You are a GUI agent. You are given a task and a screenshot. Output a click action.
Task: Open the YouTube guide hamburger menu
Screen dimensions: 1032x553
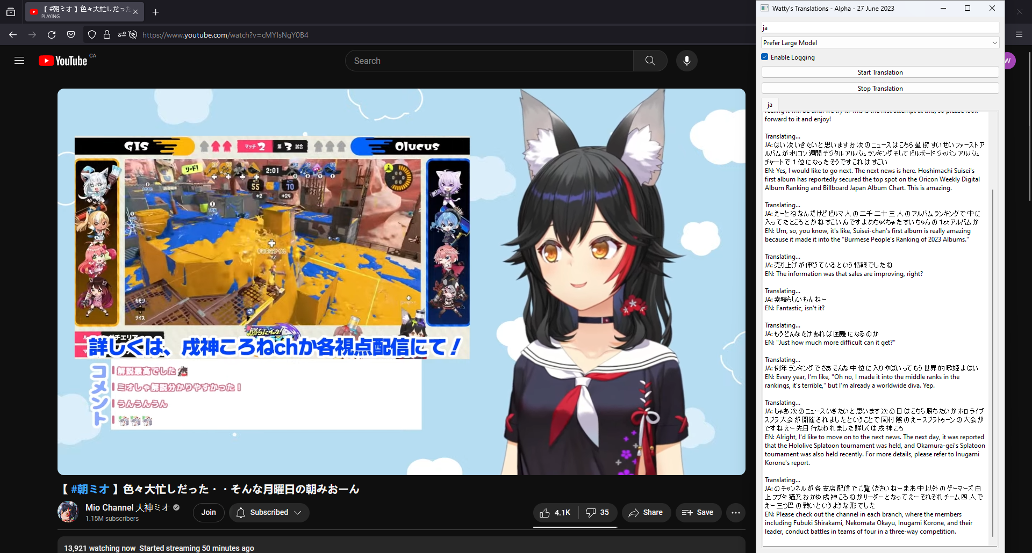pyautogui.click(x=19, y=61)
